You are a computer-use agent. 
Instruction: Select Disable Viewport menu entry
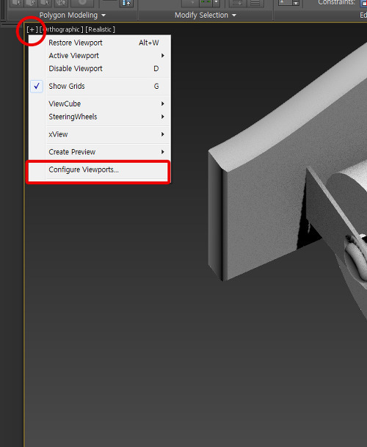pos(100,68)
